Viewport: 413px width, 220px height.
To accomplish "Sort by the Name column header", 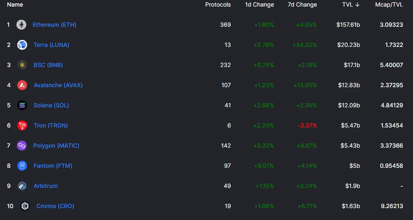I will [15, 5].
